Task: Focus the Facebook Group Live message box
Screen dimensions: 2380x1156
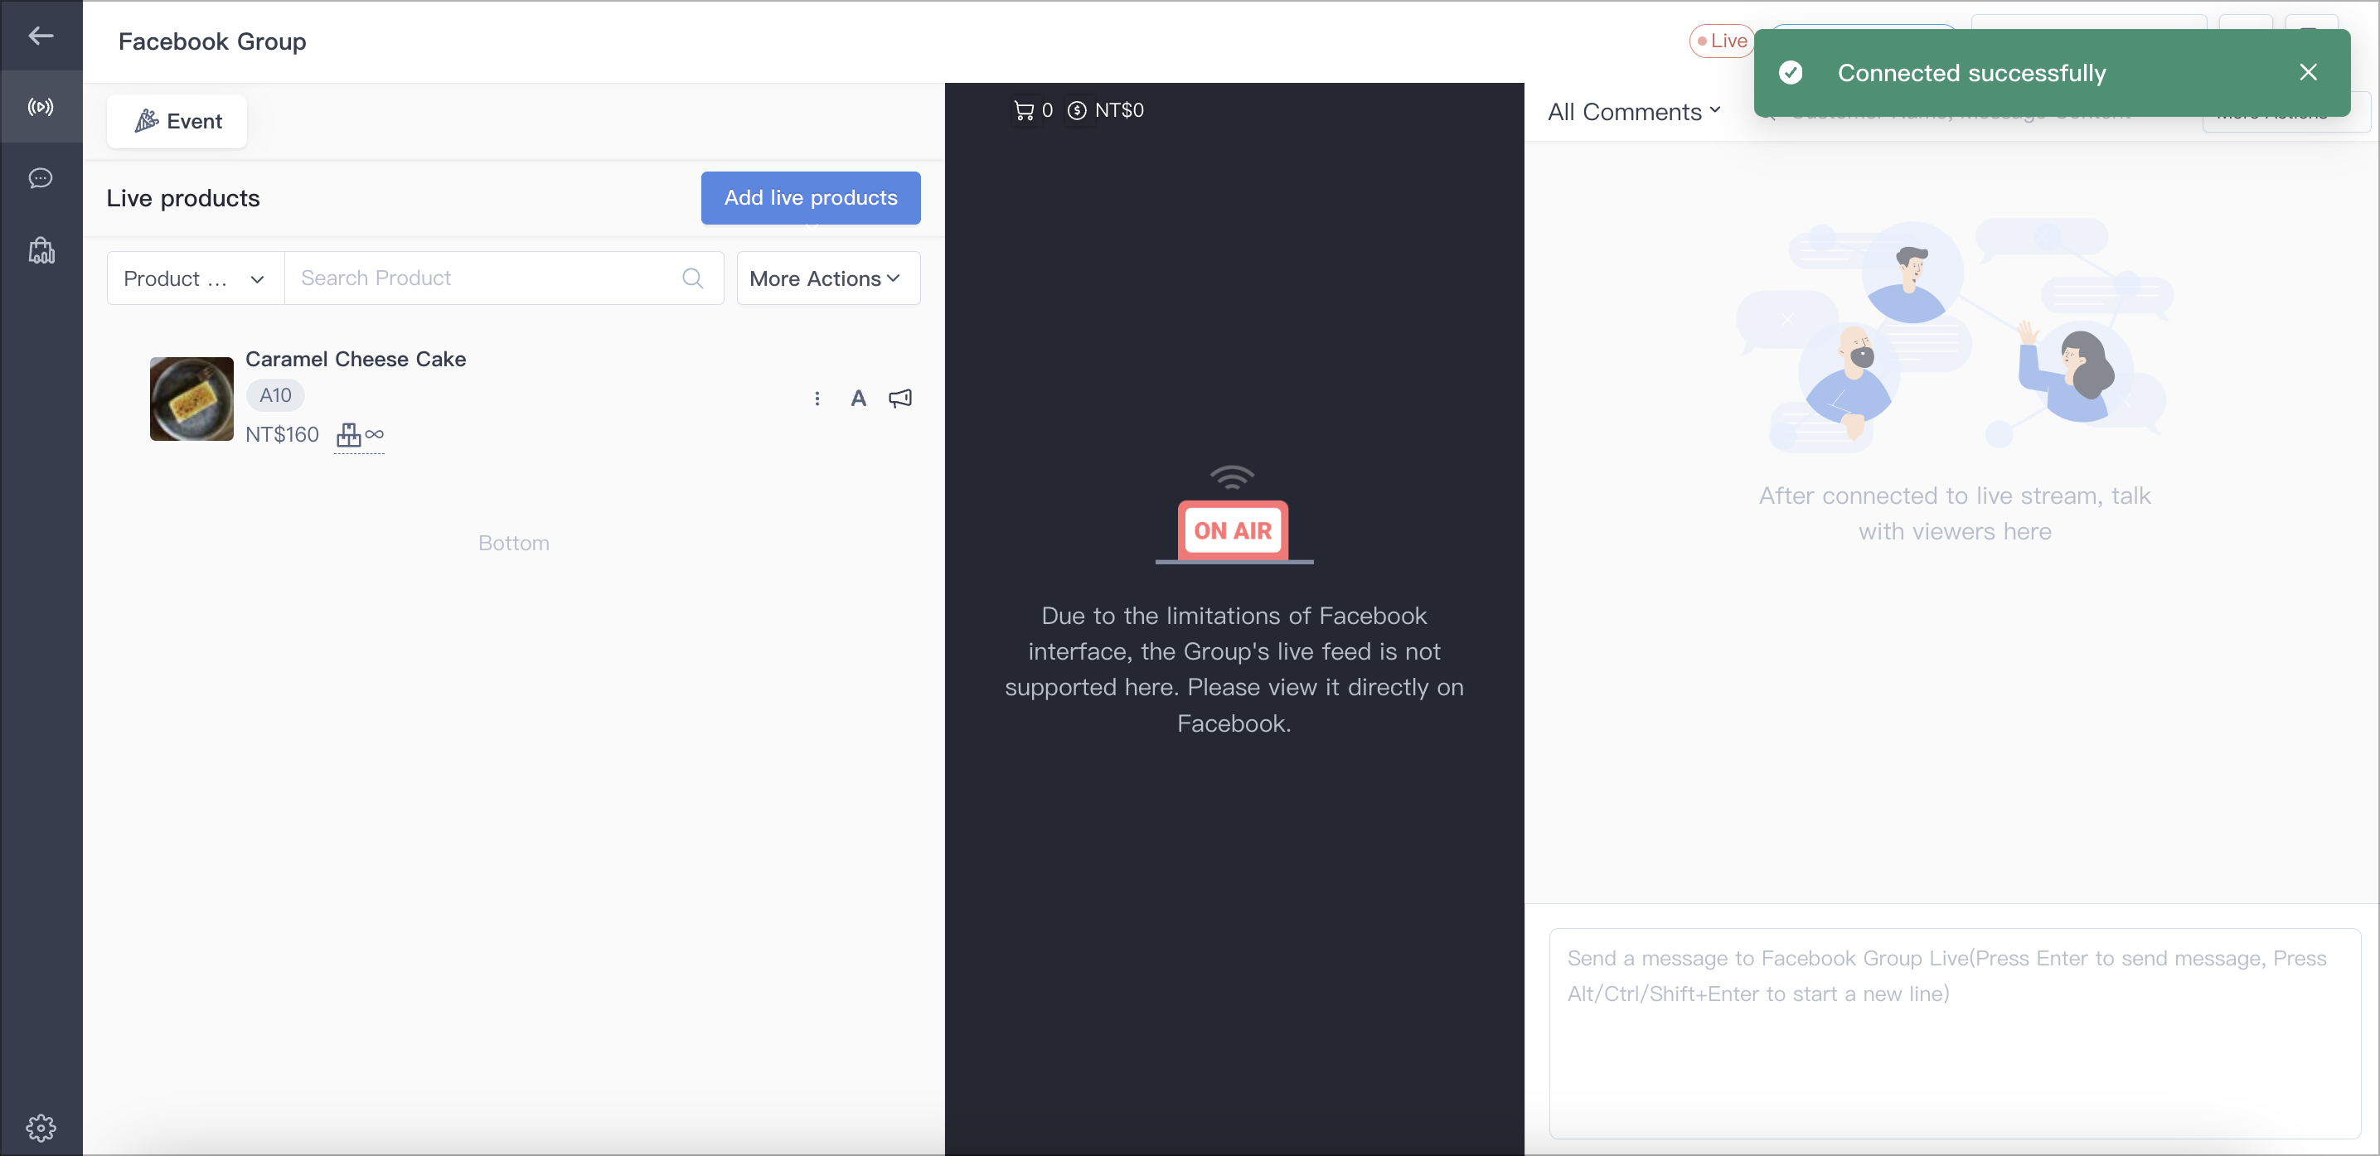Action: pyautogui.click(x=1955, y=1034)
